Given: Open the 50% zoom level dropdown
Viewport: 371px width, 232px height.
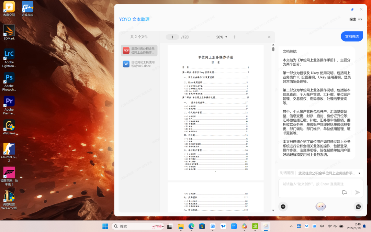Looking at the screenshot, I should pyautogui.click(x=222, y=37).
